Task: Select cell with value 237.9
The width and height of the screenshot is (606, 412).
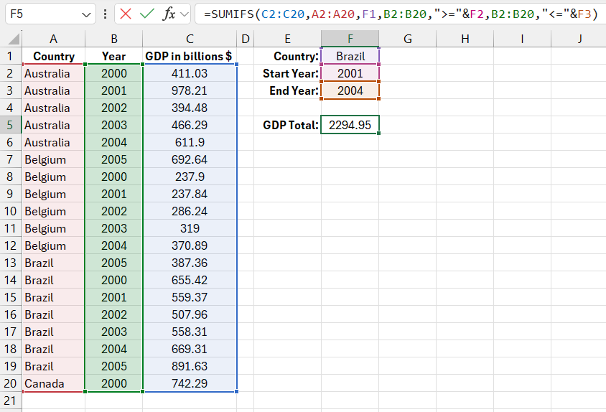Action: point(190,177)
